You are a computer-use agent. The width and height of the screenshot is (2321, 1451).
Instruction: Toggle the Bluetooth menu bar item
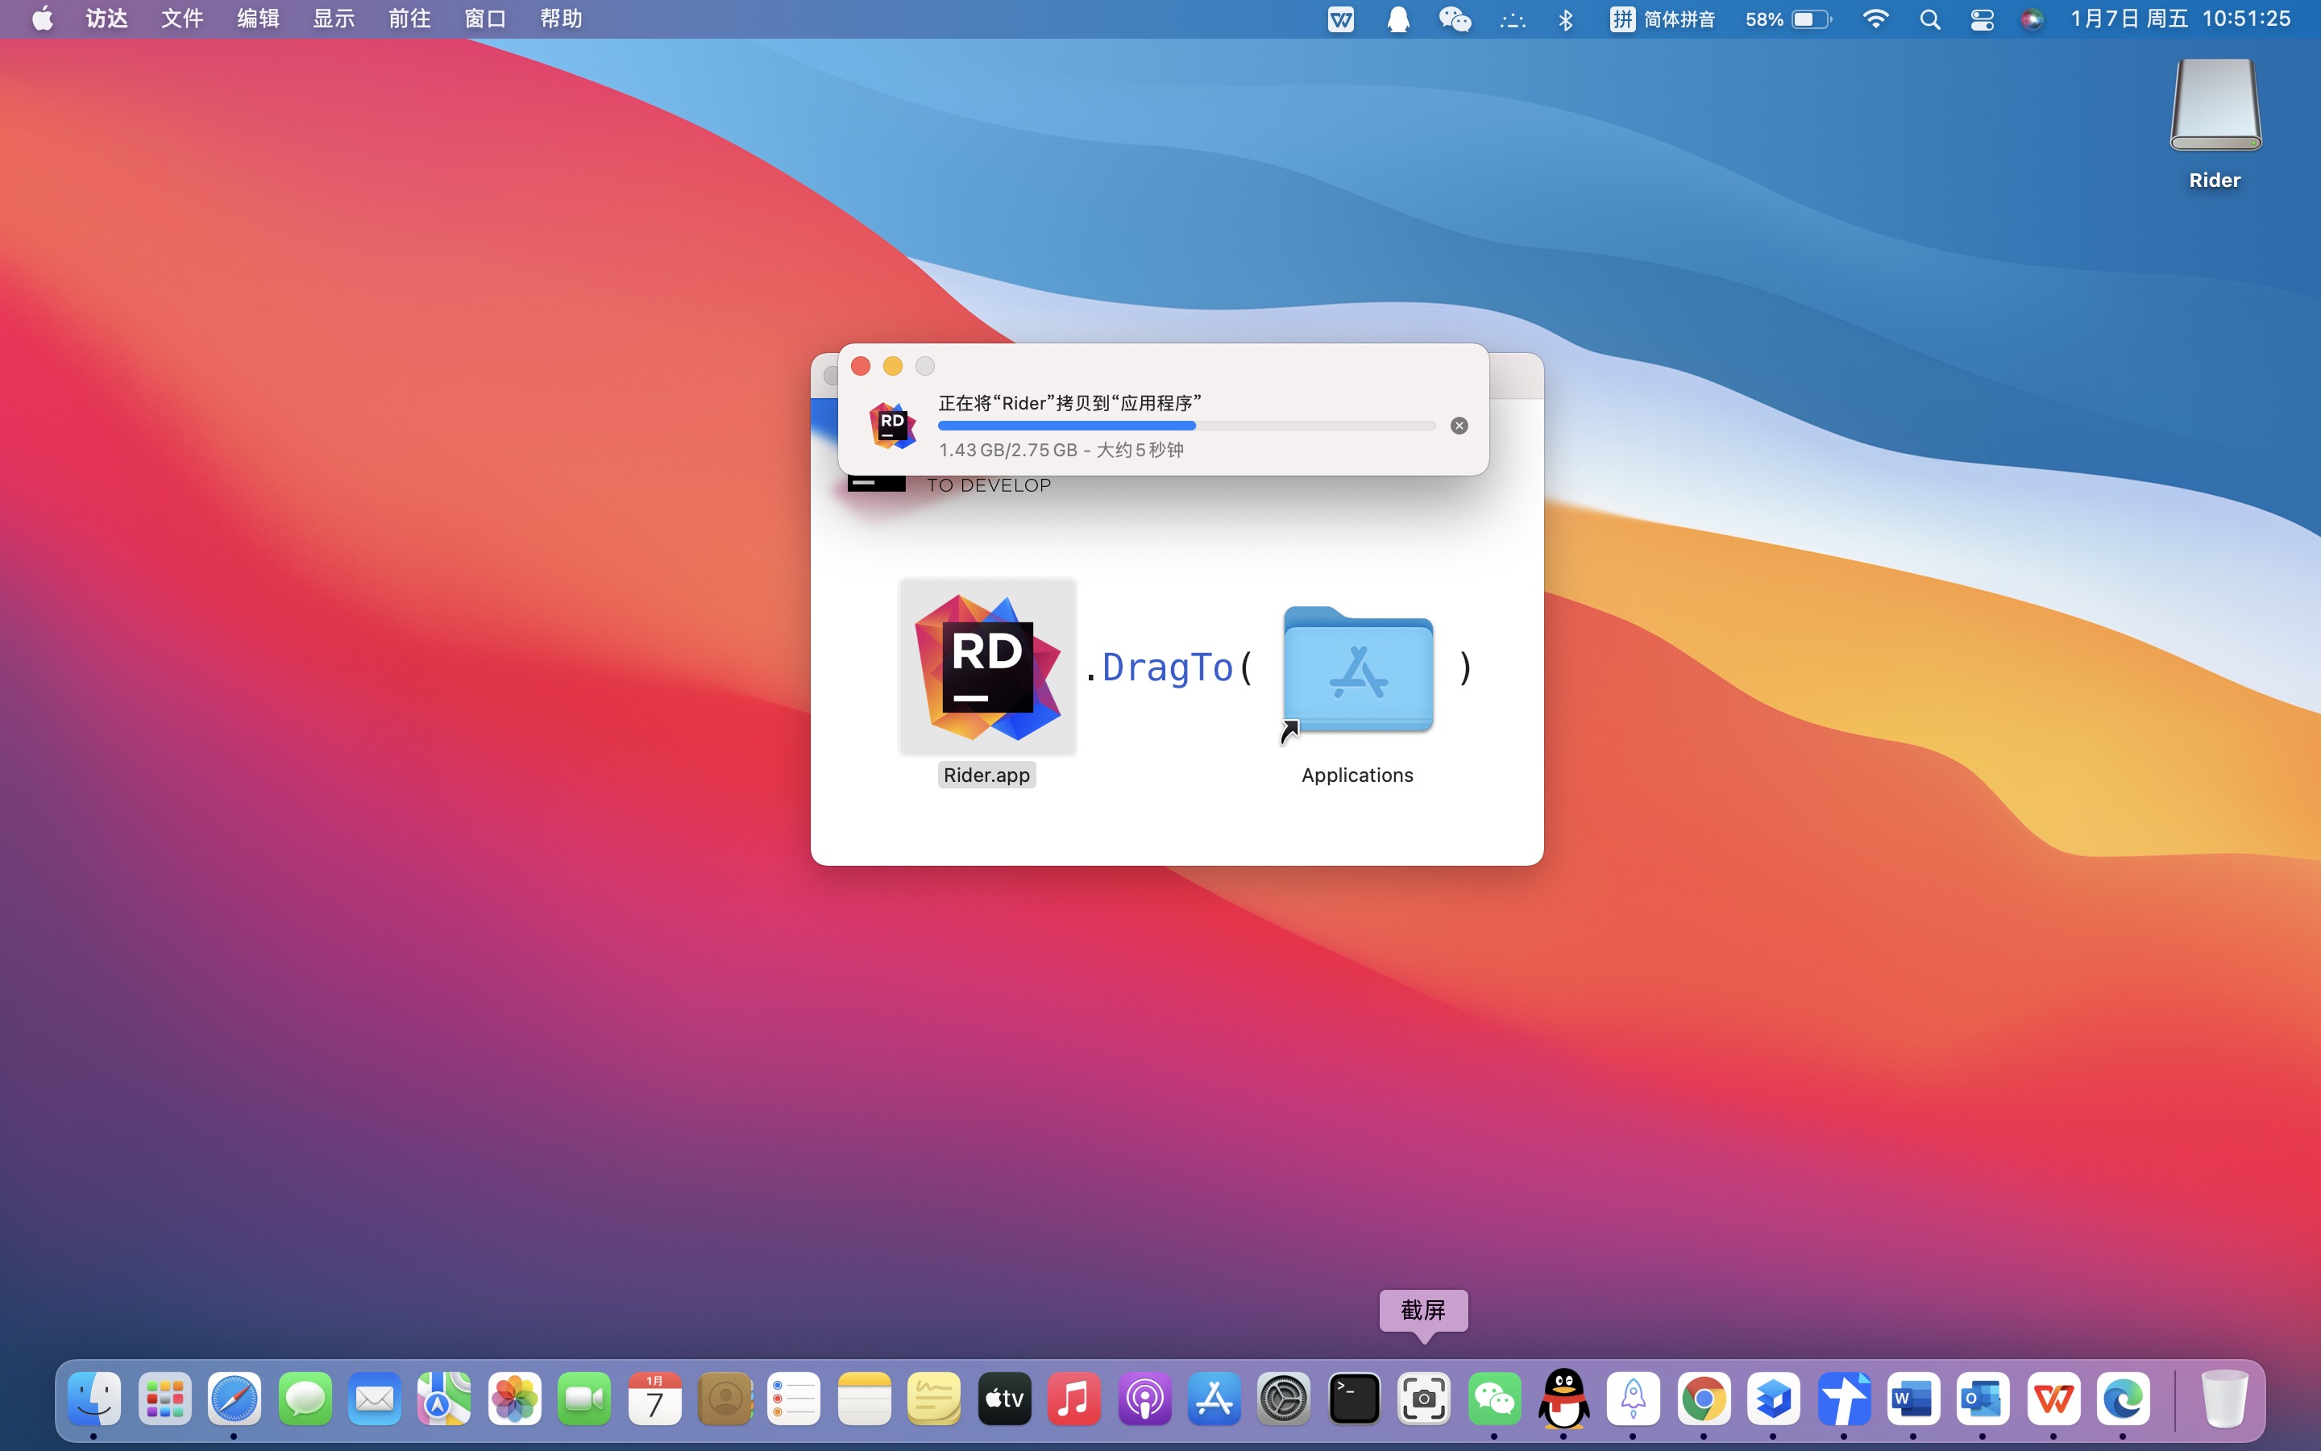[x=1565, y=19]
